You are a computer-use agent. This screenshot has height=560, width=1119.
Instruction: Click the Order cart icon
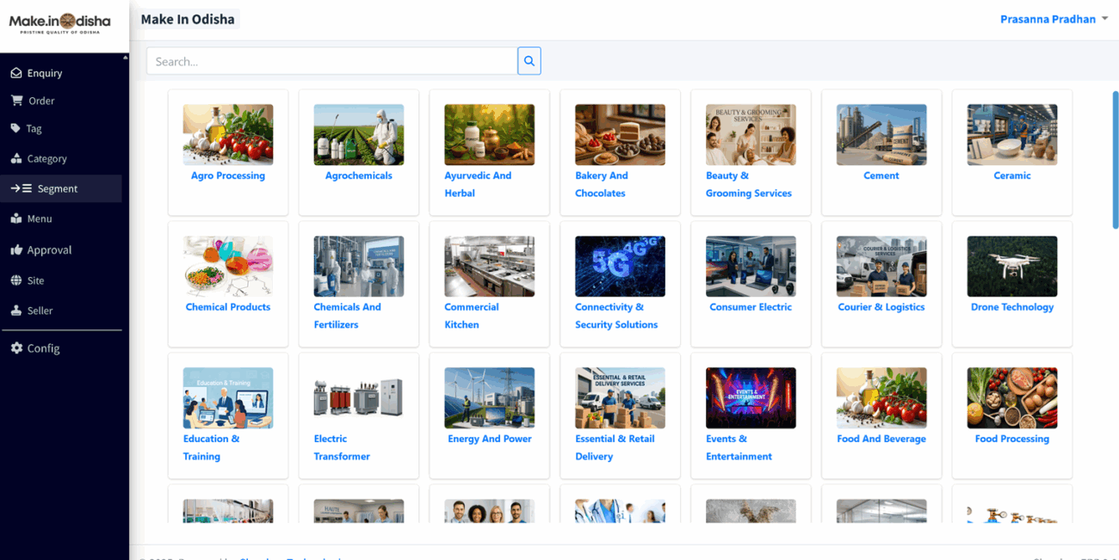(x=16, y=101)
